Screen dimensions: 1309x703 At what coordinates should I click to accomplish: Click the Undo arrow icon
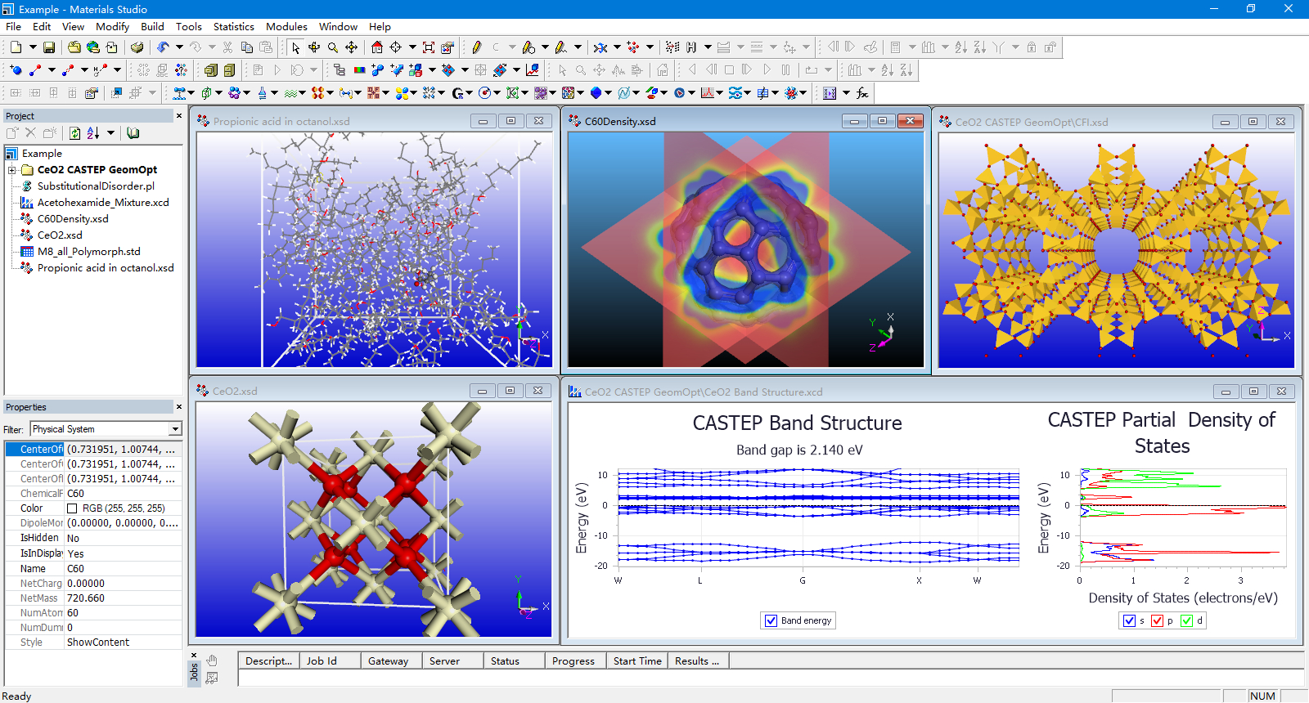click(x=163, y=47)
